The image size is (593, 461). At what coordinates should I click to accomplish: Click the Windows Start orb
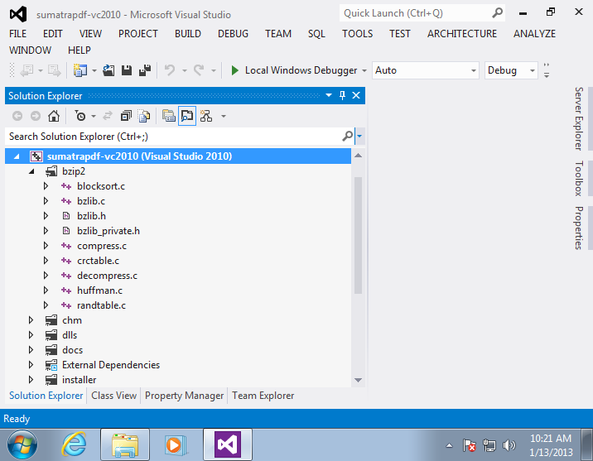tap(22, 444)
